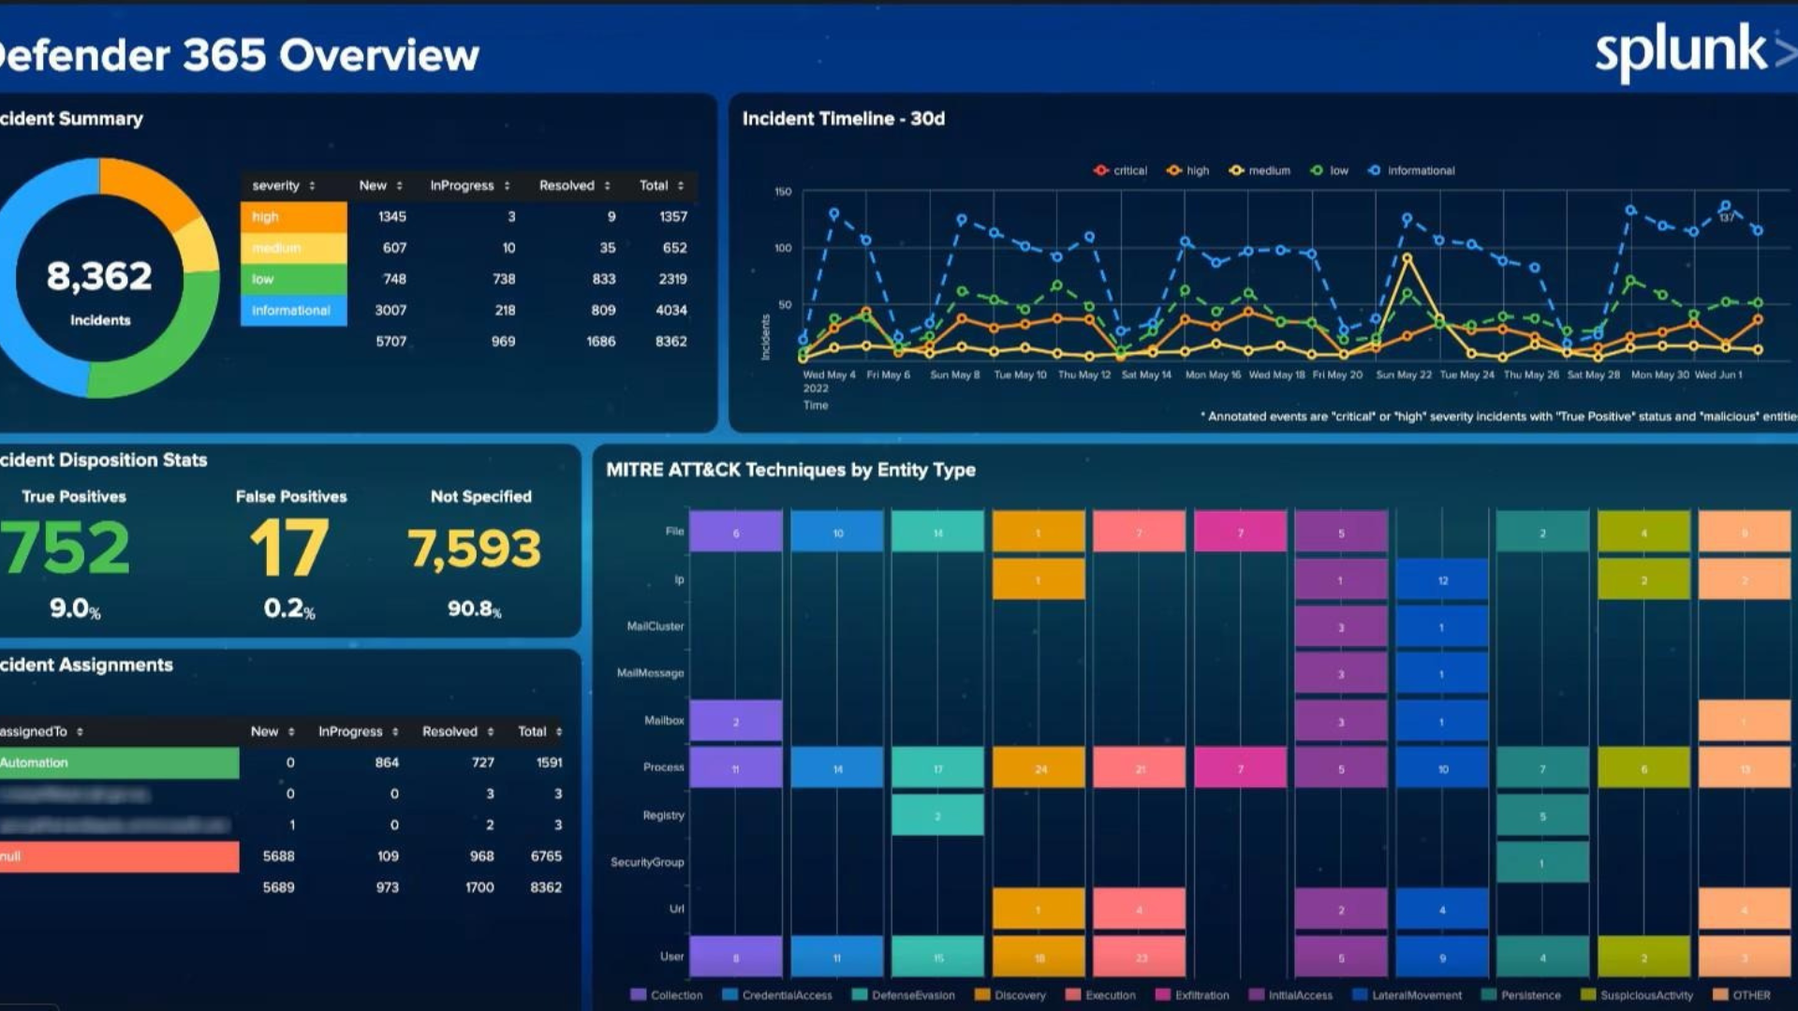The height and width of the screenshot is (1011, 1798).
Task: Click the yellow medium severity cell
Action: [294, 248]
